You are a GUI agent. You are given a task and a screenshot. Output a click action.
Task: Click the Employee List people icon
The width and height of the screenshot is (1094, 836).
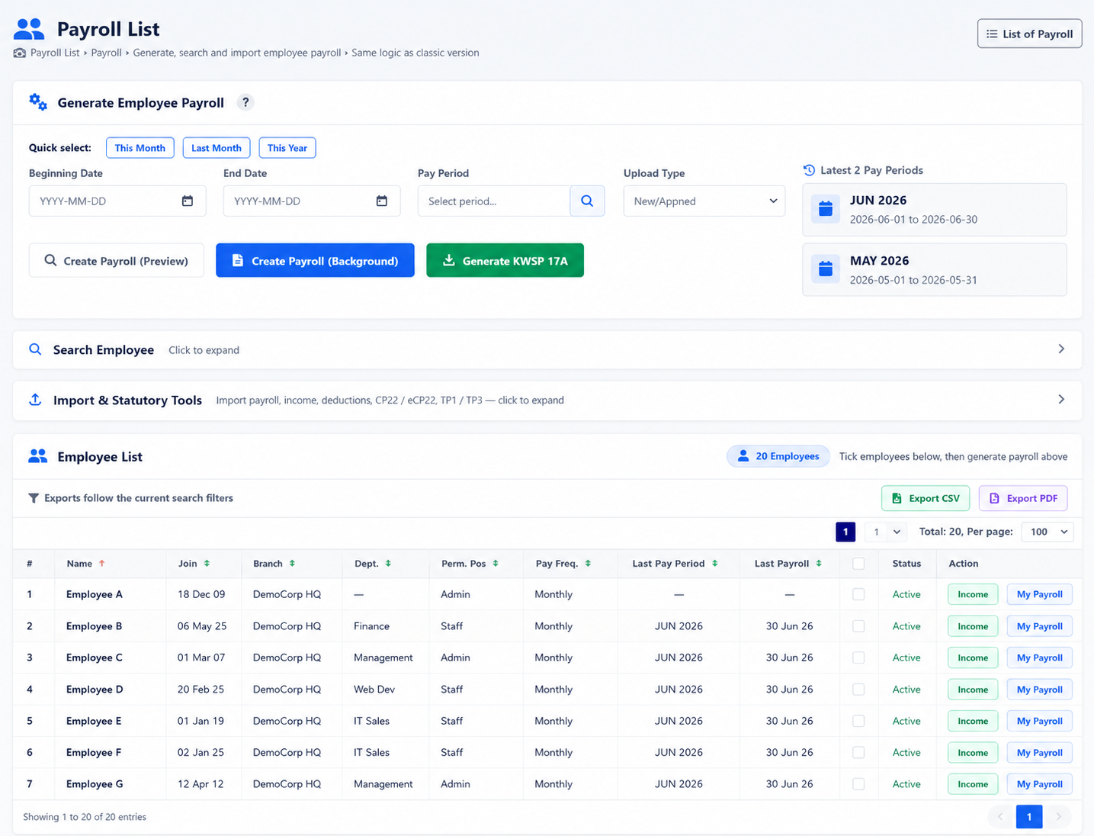pos(38,456)
